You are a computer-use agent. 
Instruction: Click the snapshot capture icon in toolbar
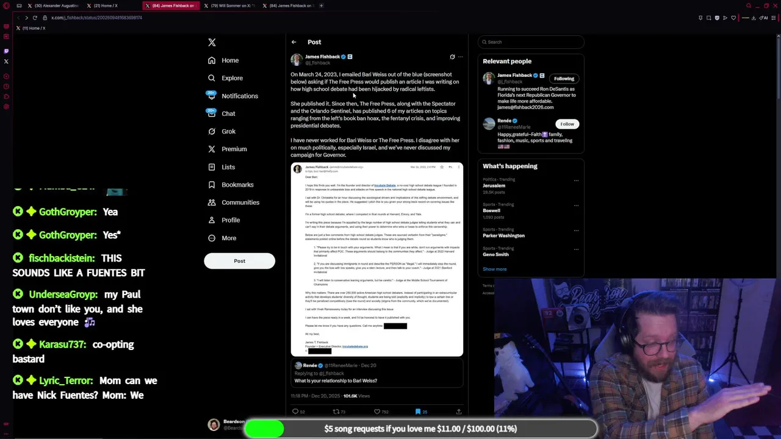pyautogui.click(x=708, y=18)
